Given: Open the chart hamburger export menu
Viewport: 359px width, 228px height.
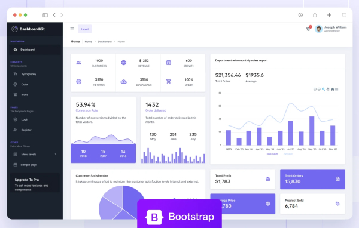Looking at the screenshot, I should (336, 90).
